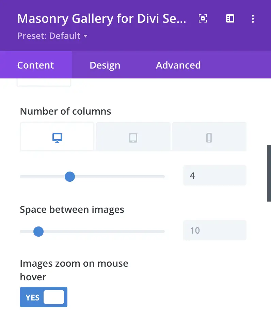This screenshot has width=271, height=324.
Task: Click the Number of columns slider handle
Action: point(70,177)
